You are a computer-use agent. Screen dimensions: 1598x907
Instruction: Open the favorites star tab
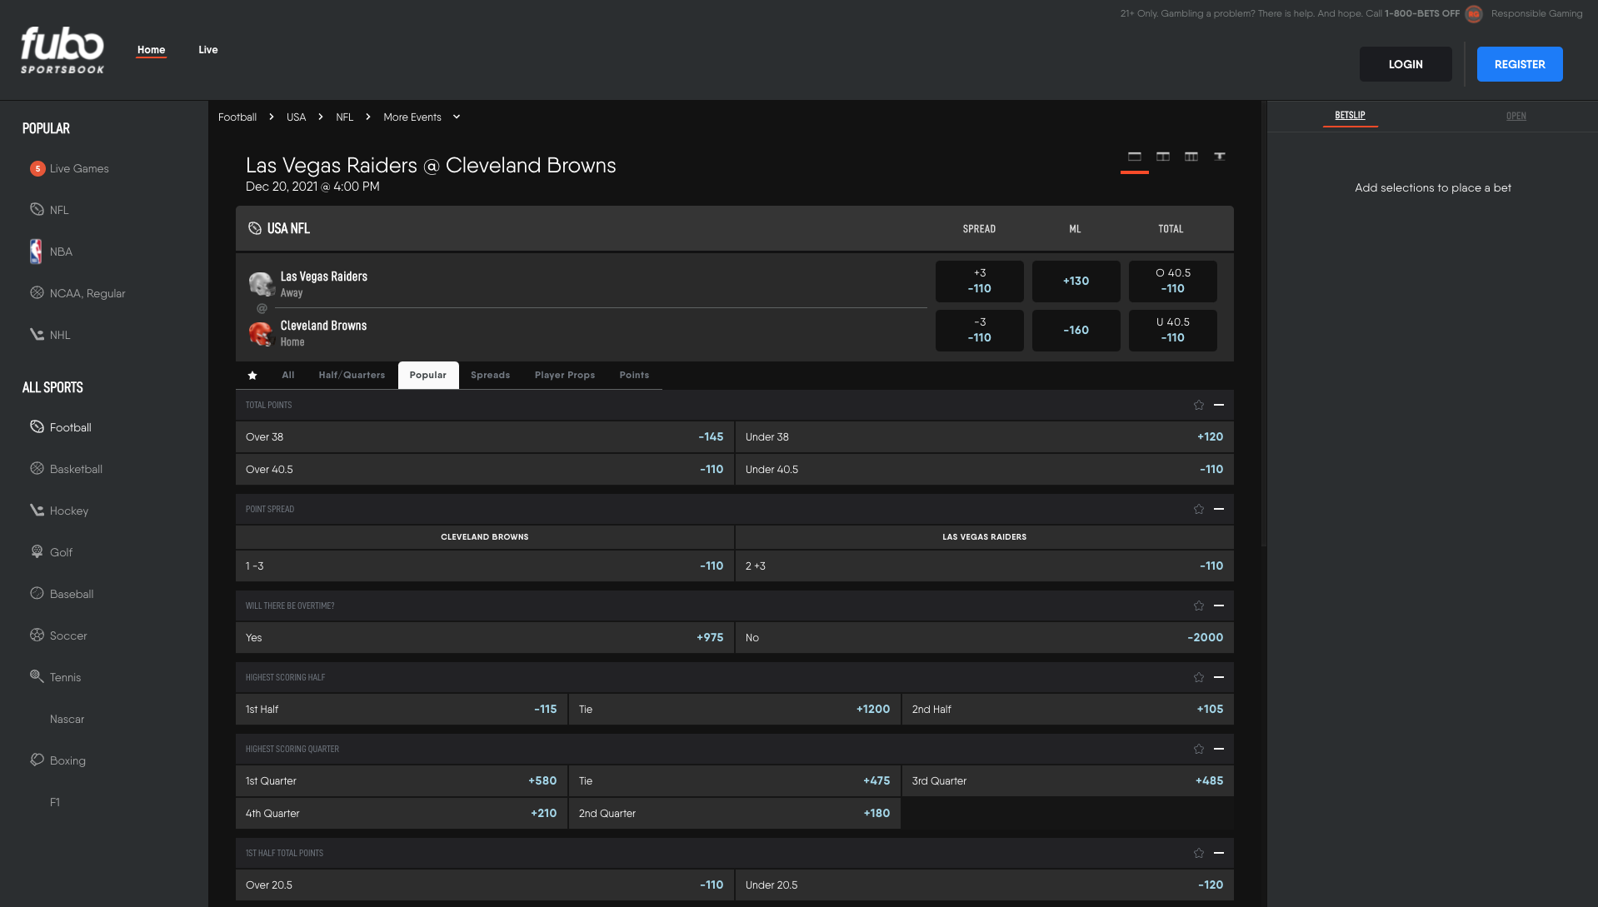252,376
